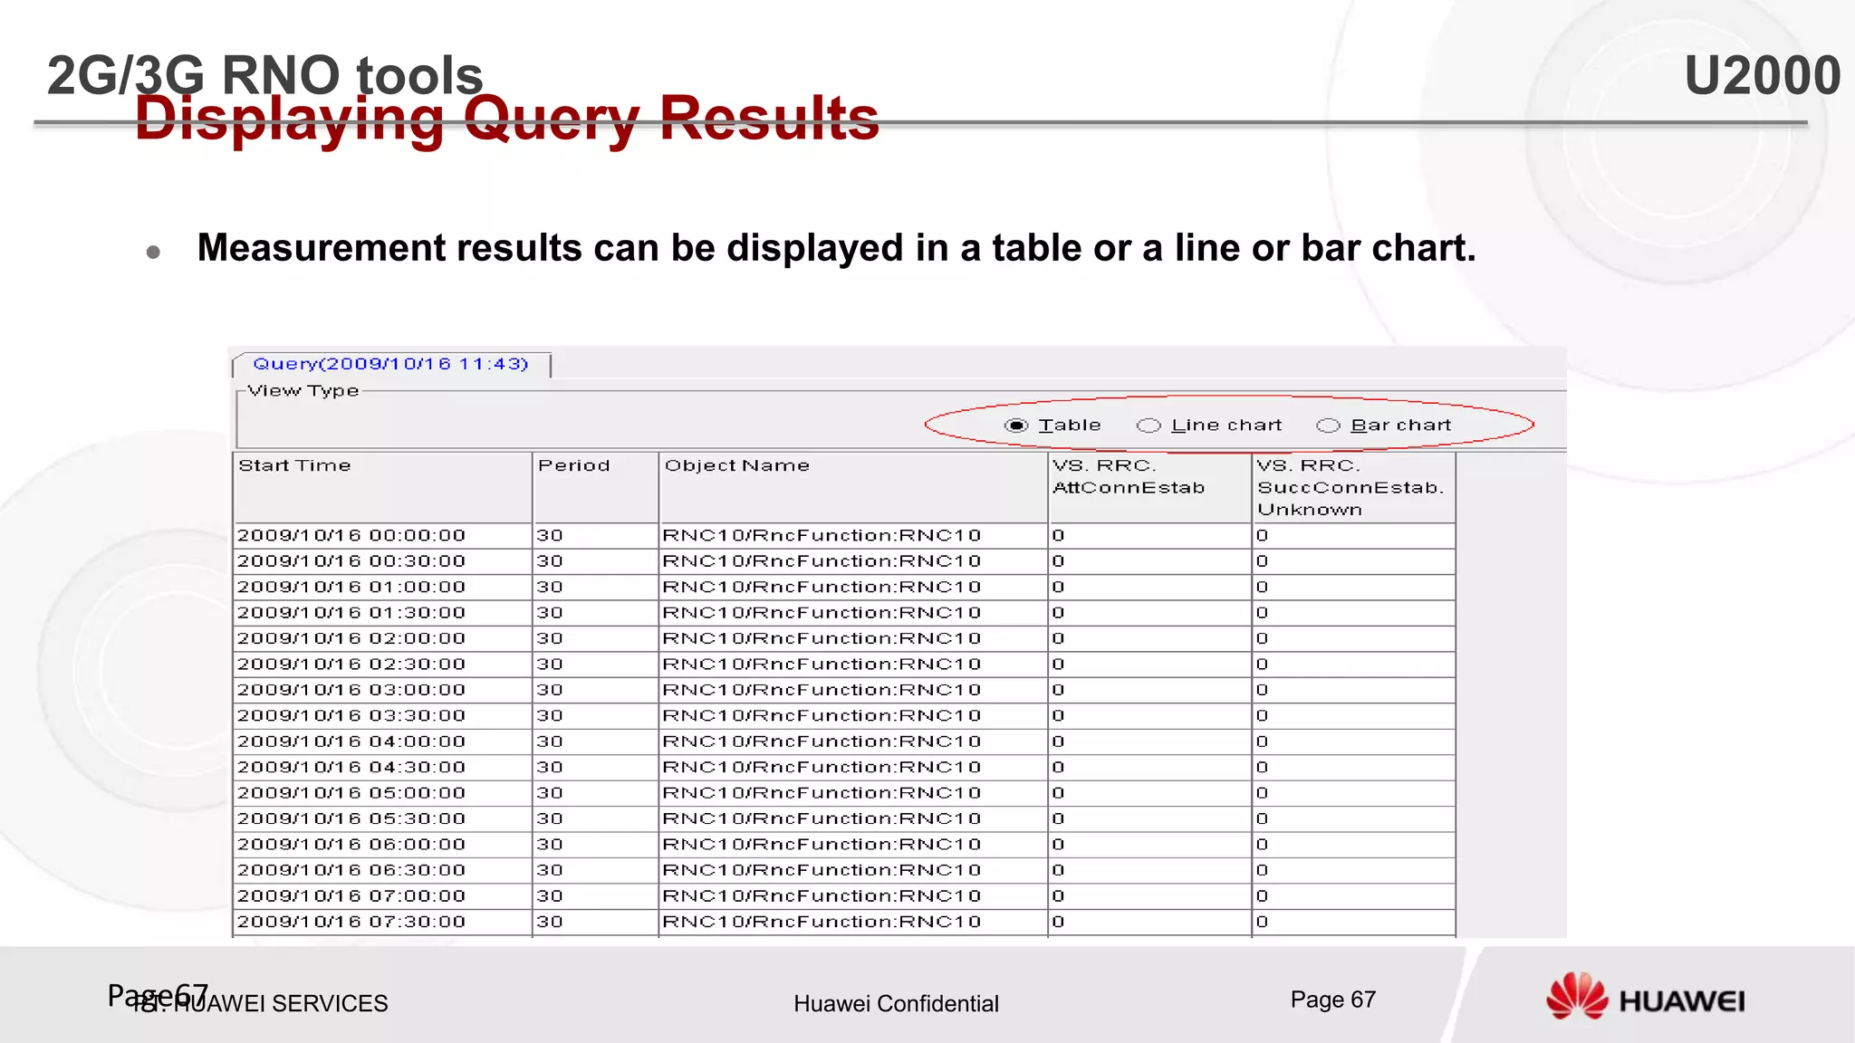The width and height of the screenshot is (1855, 1043).
Task: Select the 2009/10/16 02:00:00 cell
Action: point(382,639)
